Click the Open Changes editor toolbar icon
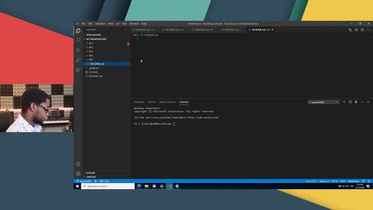 coord(350,30)
